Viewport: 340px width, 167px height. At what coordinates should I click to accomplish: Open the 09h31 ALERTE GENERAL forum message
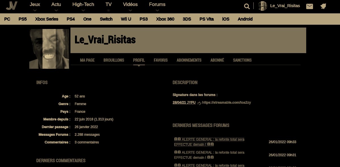click(209, 155)
